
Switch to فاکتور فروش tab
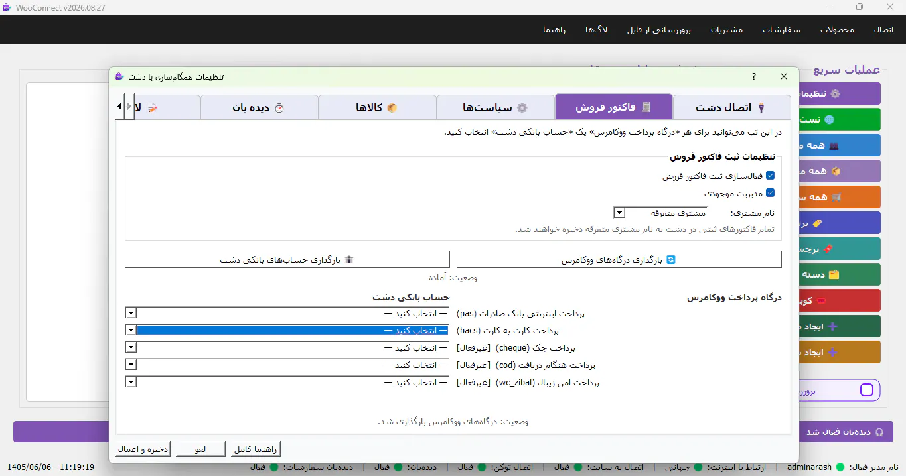(613, 107)
